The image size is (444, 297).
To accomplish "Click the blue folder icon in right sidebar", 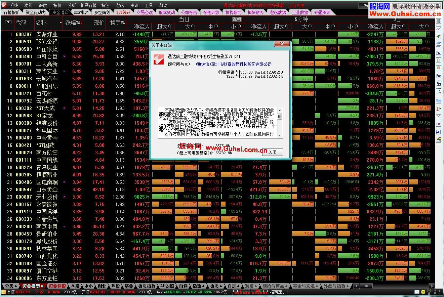I will (438, 101).
